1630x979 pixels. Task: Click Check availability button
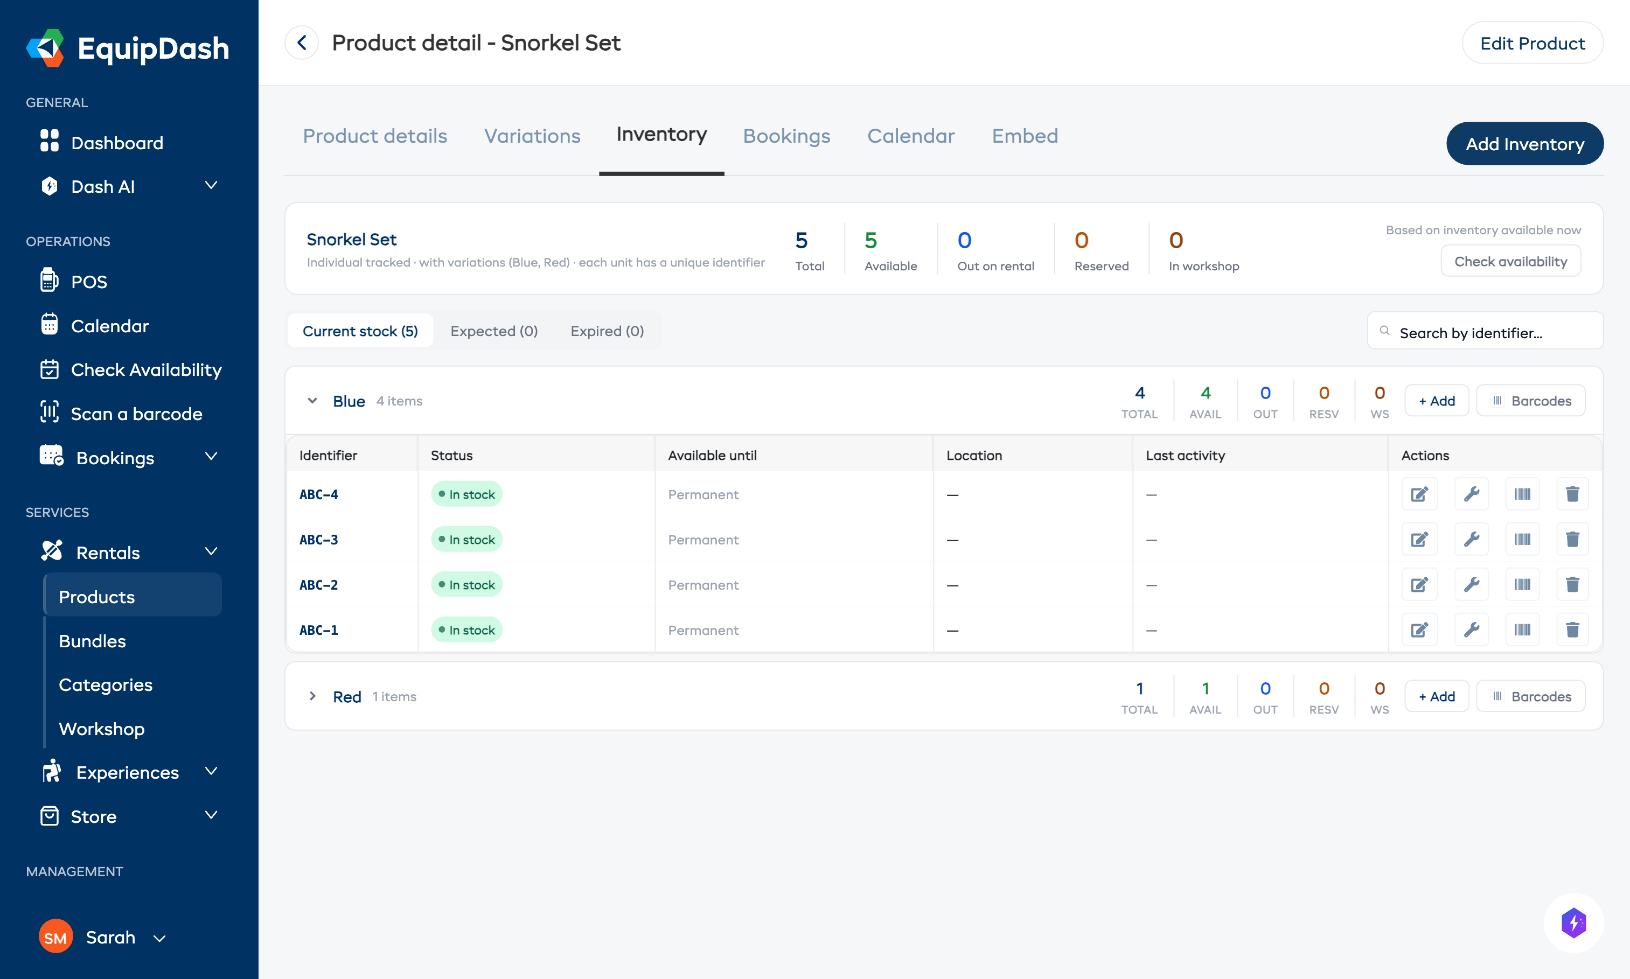tap(1510, 261)
